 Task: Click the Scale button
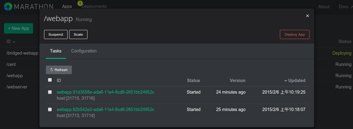coord(78,34)
